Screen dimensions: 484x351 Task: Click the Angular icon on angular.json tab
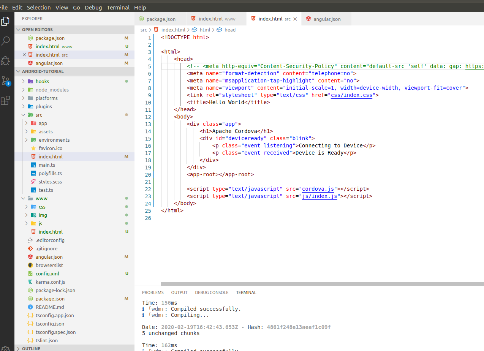click(x=308, y=19)
